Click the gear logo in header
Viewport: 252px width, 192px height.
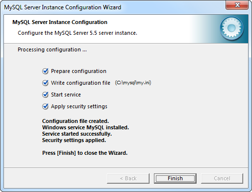(x=231, y=28)
